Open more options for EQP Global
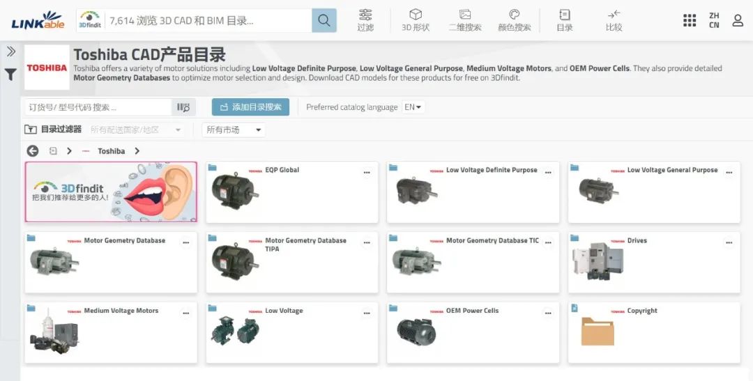Viewport: 753px width, 381px height. tap(367, 172)
